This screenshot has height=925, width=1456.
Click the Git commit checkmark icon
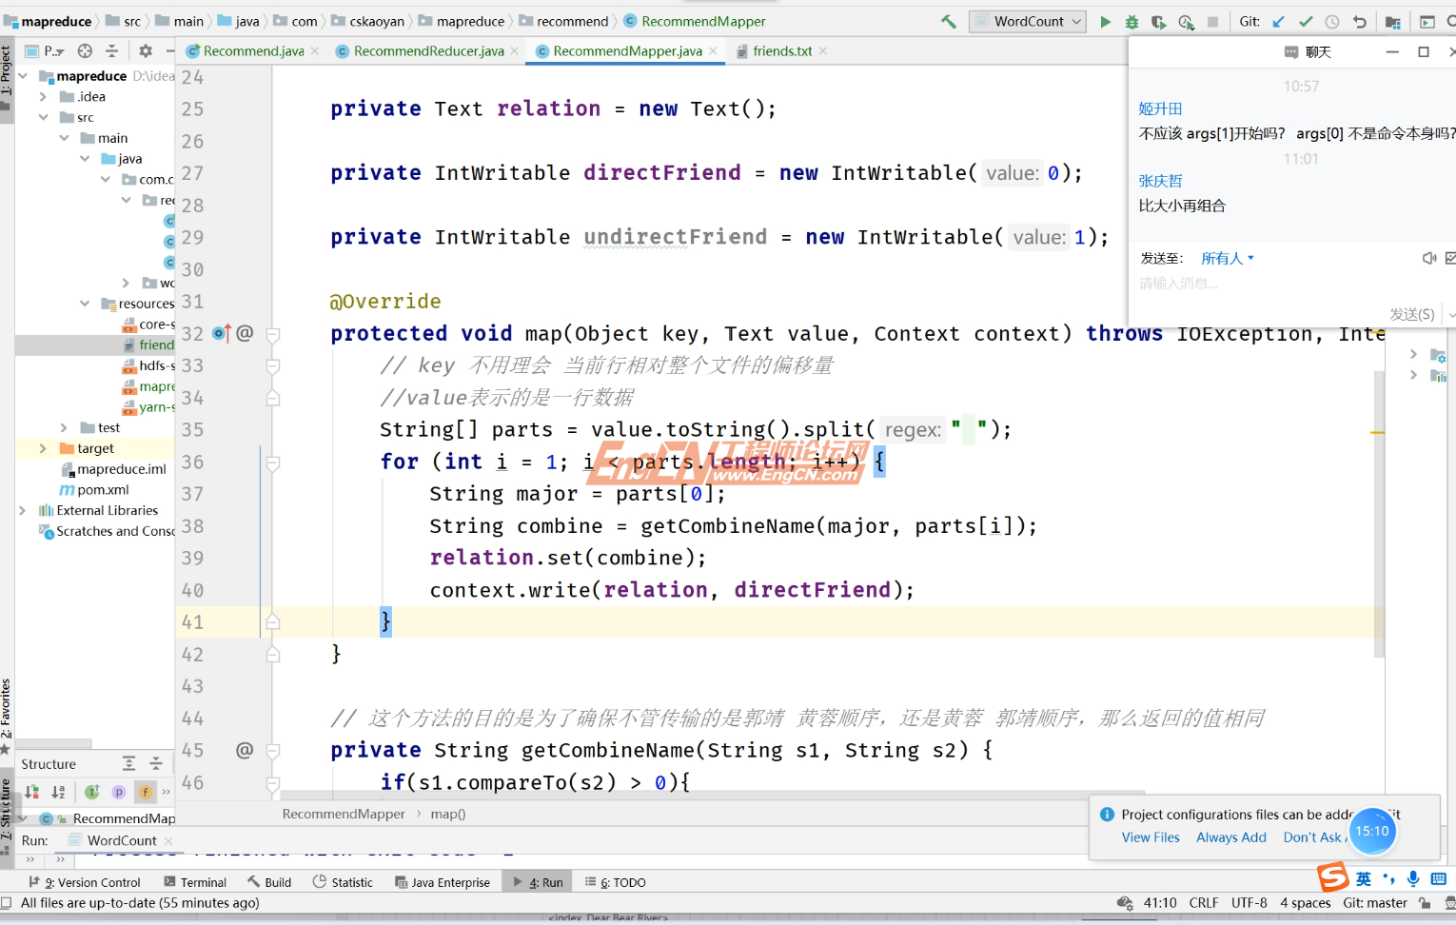pos(1306,21)
